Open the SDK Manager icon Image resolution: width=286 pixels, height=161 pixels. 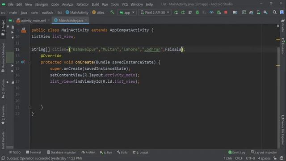(265, 13)
